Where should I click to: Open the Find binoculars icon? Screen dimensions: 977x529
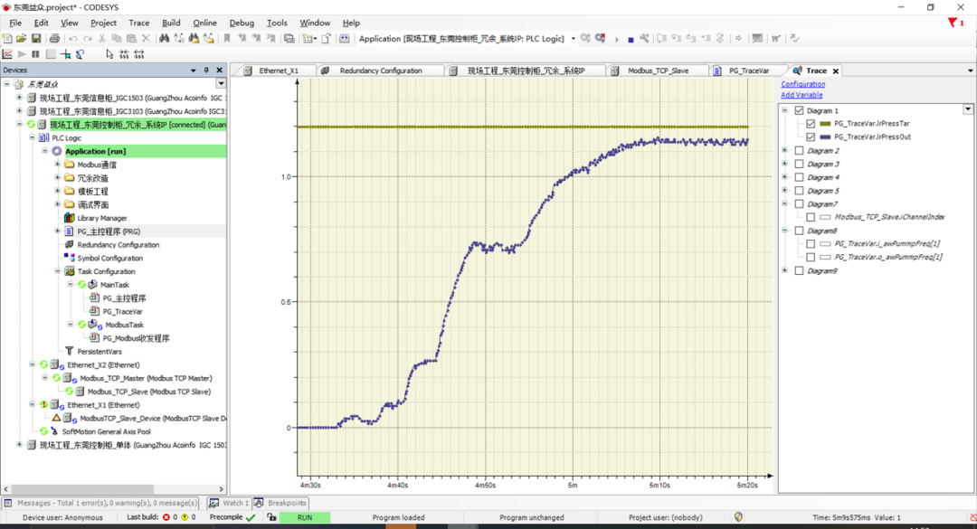point(164,39)
